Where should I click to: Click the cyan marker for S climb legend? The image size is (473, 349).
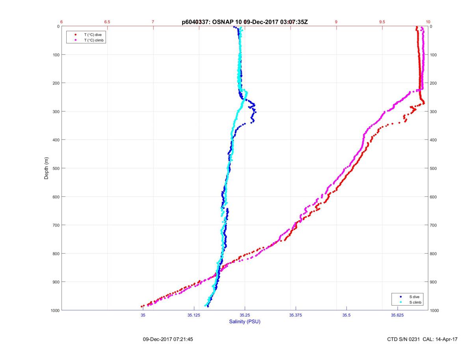tap(400, 302)
